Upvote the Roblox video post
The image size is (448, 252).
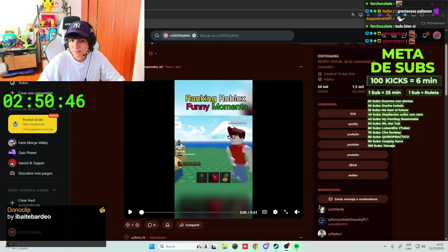(x=128, y=225)
